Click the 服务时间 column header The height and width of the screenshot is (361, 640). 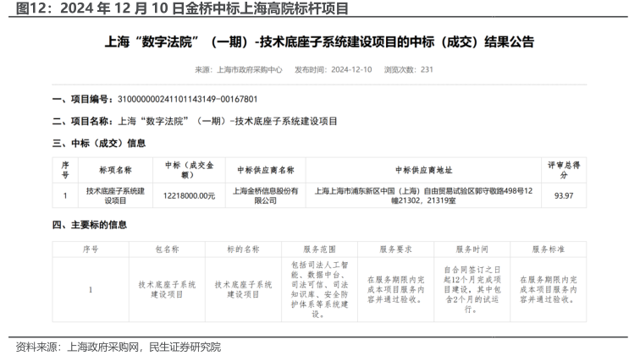472,250
